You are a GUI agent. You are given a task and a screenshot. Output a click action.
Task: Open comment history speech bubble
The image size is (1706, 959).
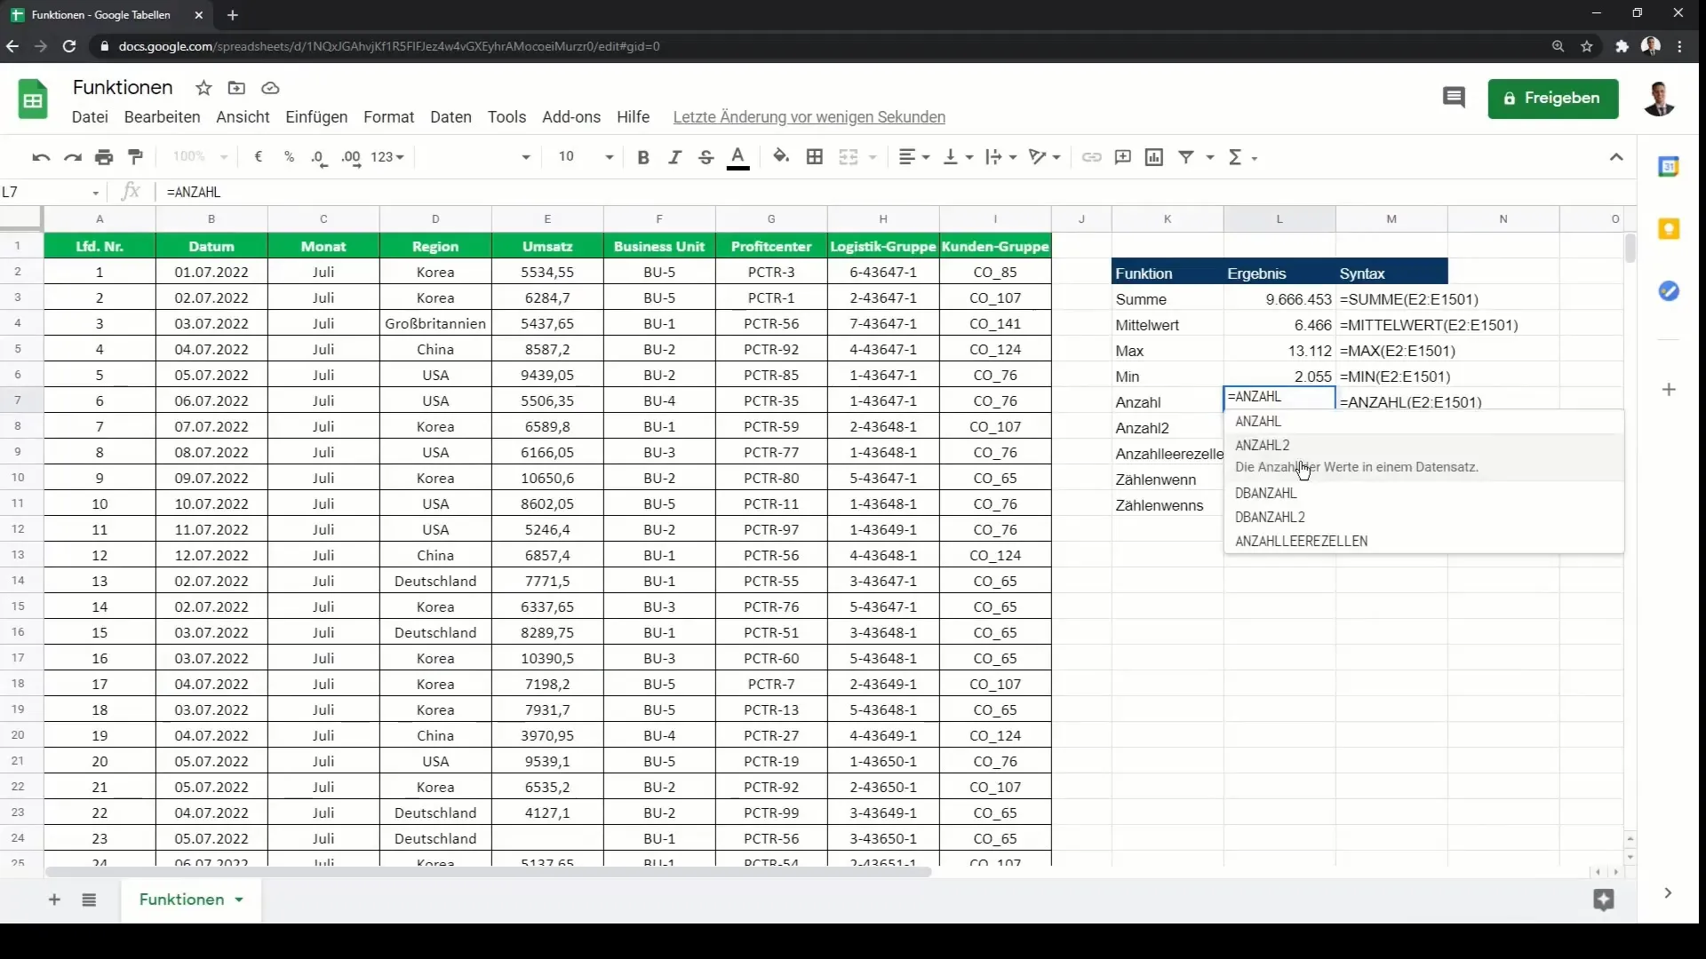pos(1454,98)
